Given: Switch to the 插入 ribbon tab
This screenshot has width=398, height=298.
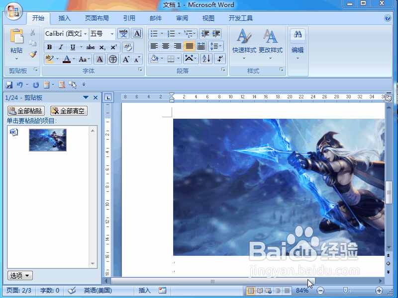Looking at the screenshot, I should (x=65, y=18).
